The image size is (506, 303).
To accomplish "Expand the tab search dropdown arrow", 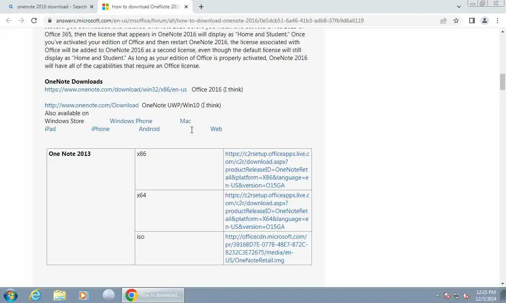I will [x=459, y=7].
